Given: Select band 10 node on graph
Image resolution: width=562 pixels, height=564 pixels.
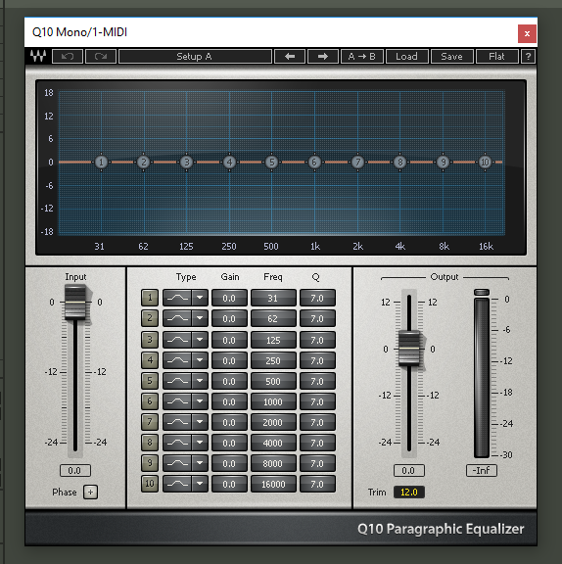Looking at the screenshot, I should click(485, 163).
